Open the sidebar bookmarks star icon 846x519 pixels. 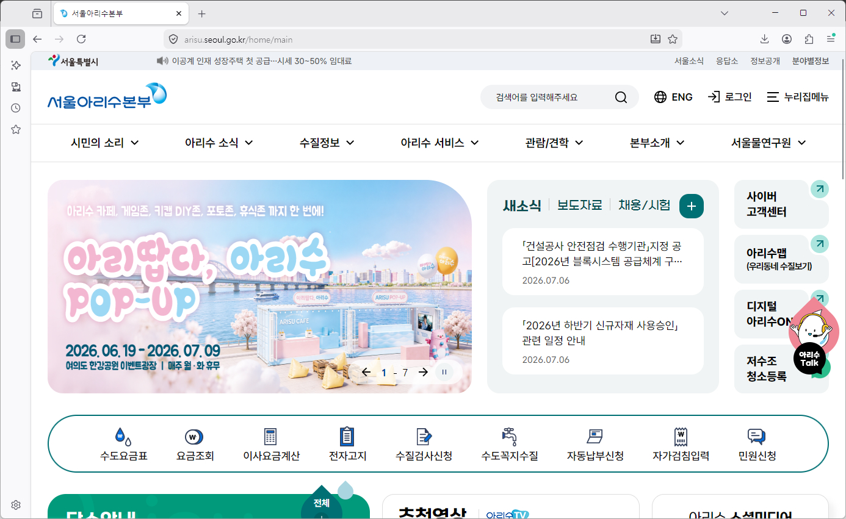click(x=16, y=129)
